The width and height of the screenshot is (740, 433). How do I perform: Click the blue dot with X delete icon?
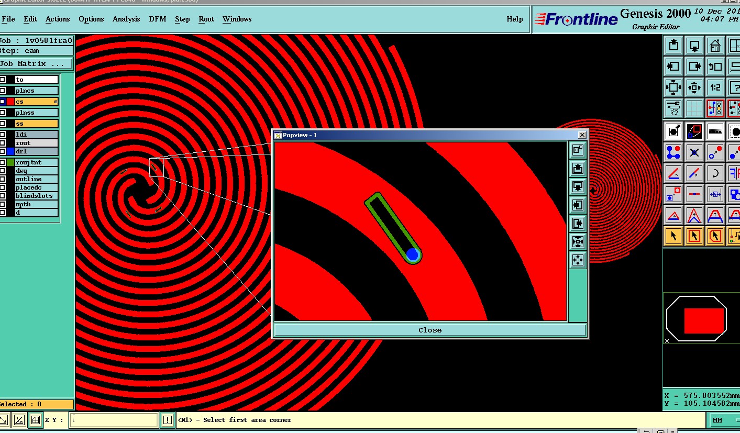[x=694, y=152]
